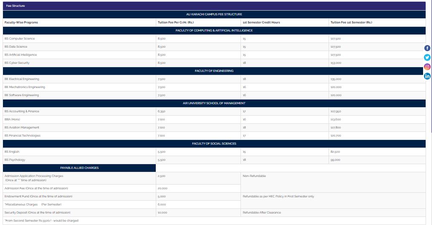Select the BE Software Engineering row label

click(x=21, y=95)
